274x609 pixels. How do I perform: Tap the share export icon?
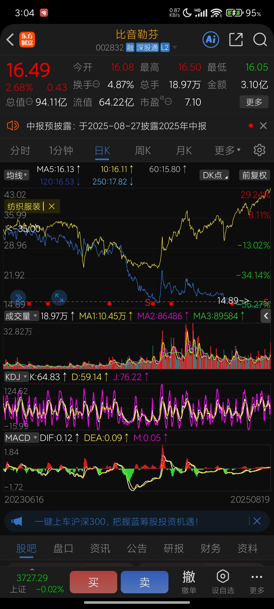[236, 40]
